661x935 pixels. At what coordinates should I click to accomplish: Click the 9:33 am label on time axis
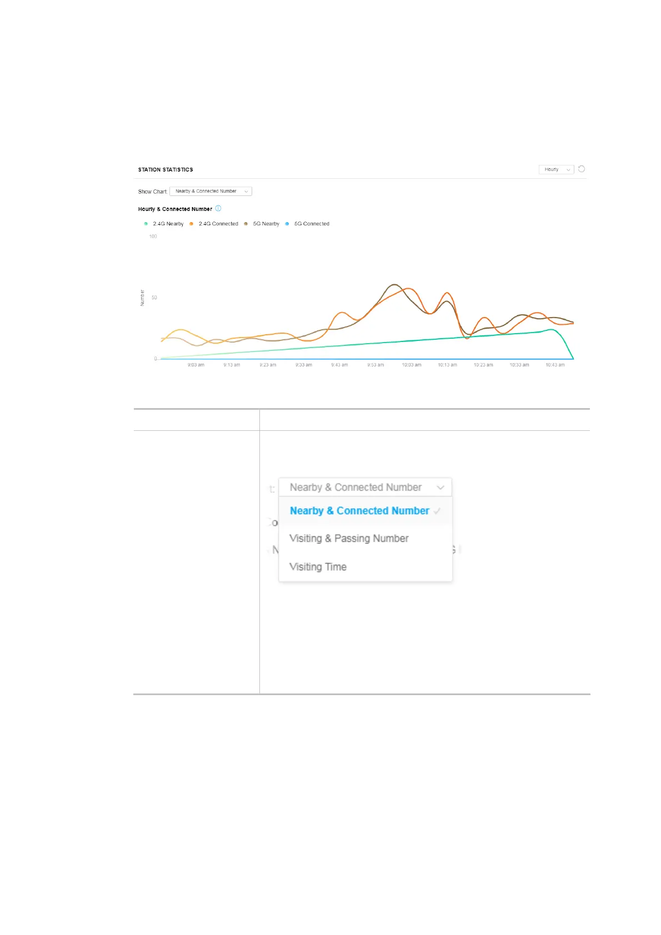(304, 365)
